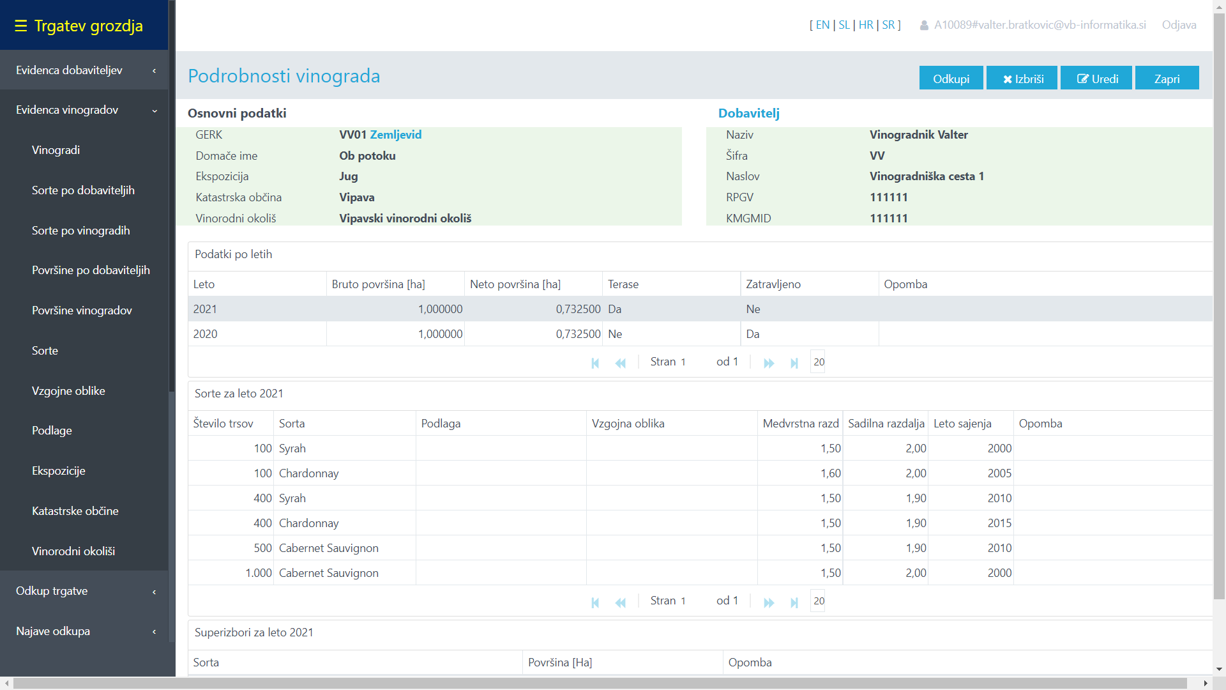Select Cabernet Sauvignon row with 1.000 vines
This screenshot has width=1226, height=690.
pyautogui.click(x=700, y=573)
